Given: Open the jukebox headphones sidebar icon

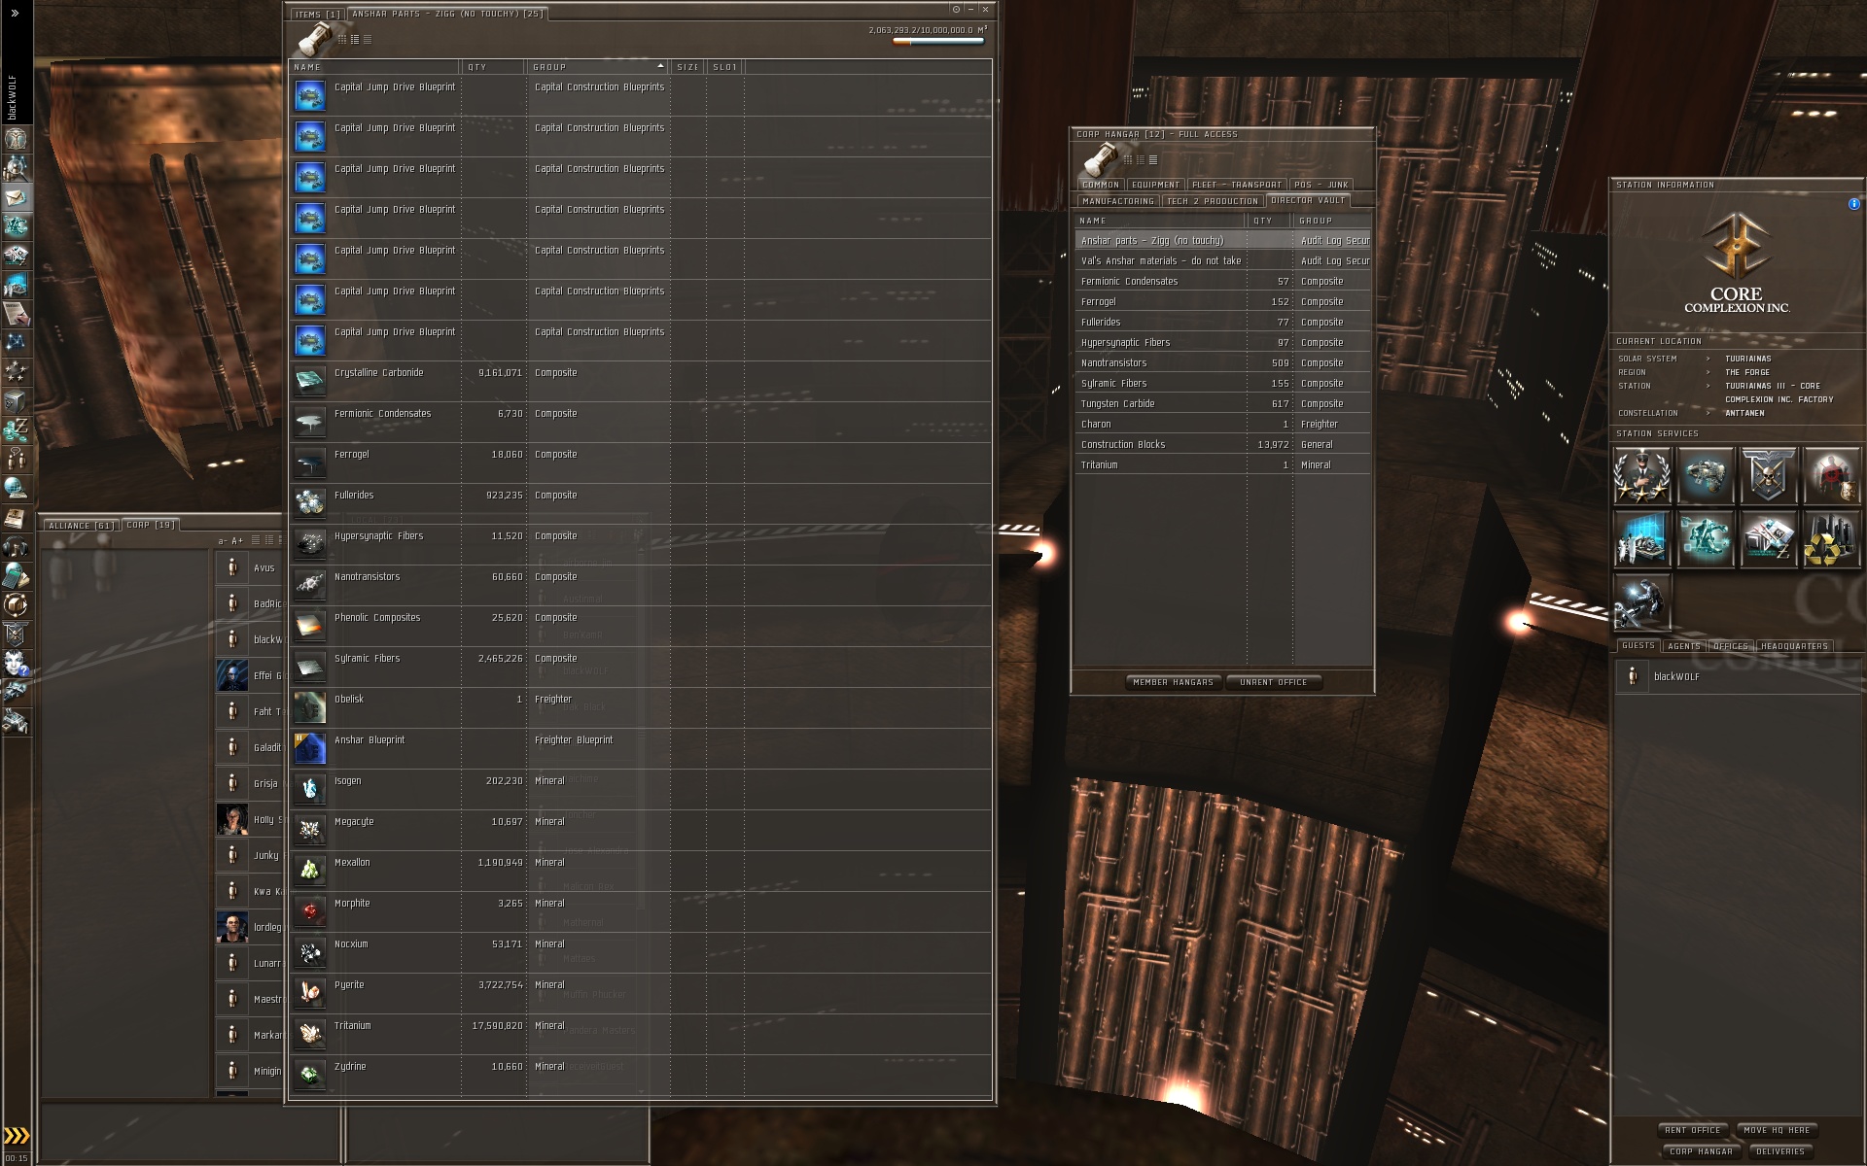Looking at the screenshot, I should click(16, 547).
